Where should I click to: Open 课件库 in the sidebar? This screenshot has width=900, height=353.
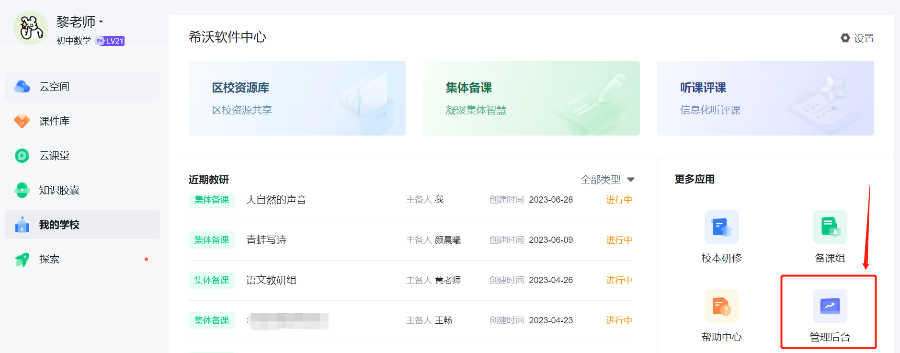82,121
